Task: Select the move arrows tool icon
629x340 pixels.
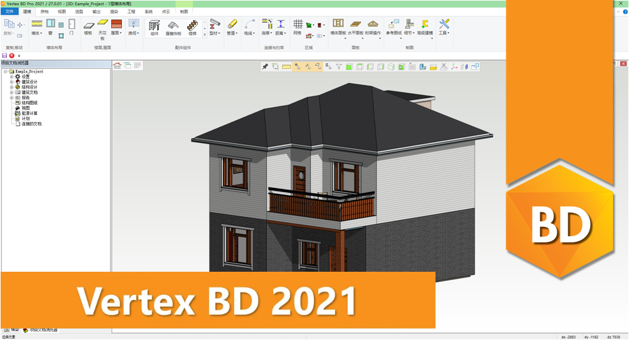Action: pos(20,25)
